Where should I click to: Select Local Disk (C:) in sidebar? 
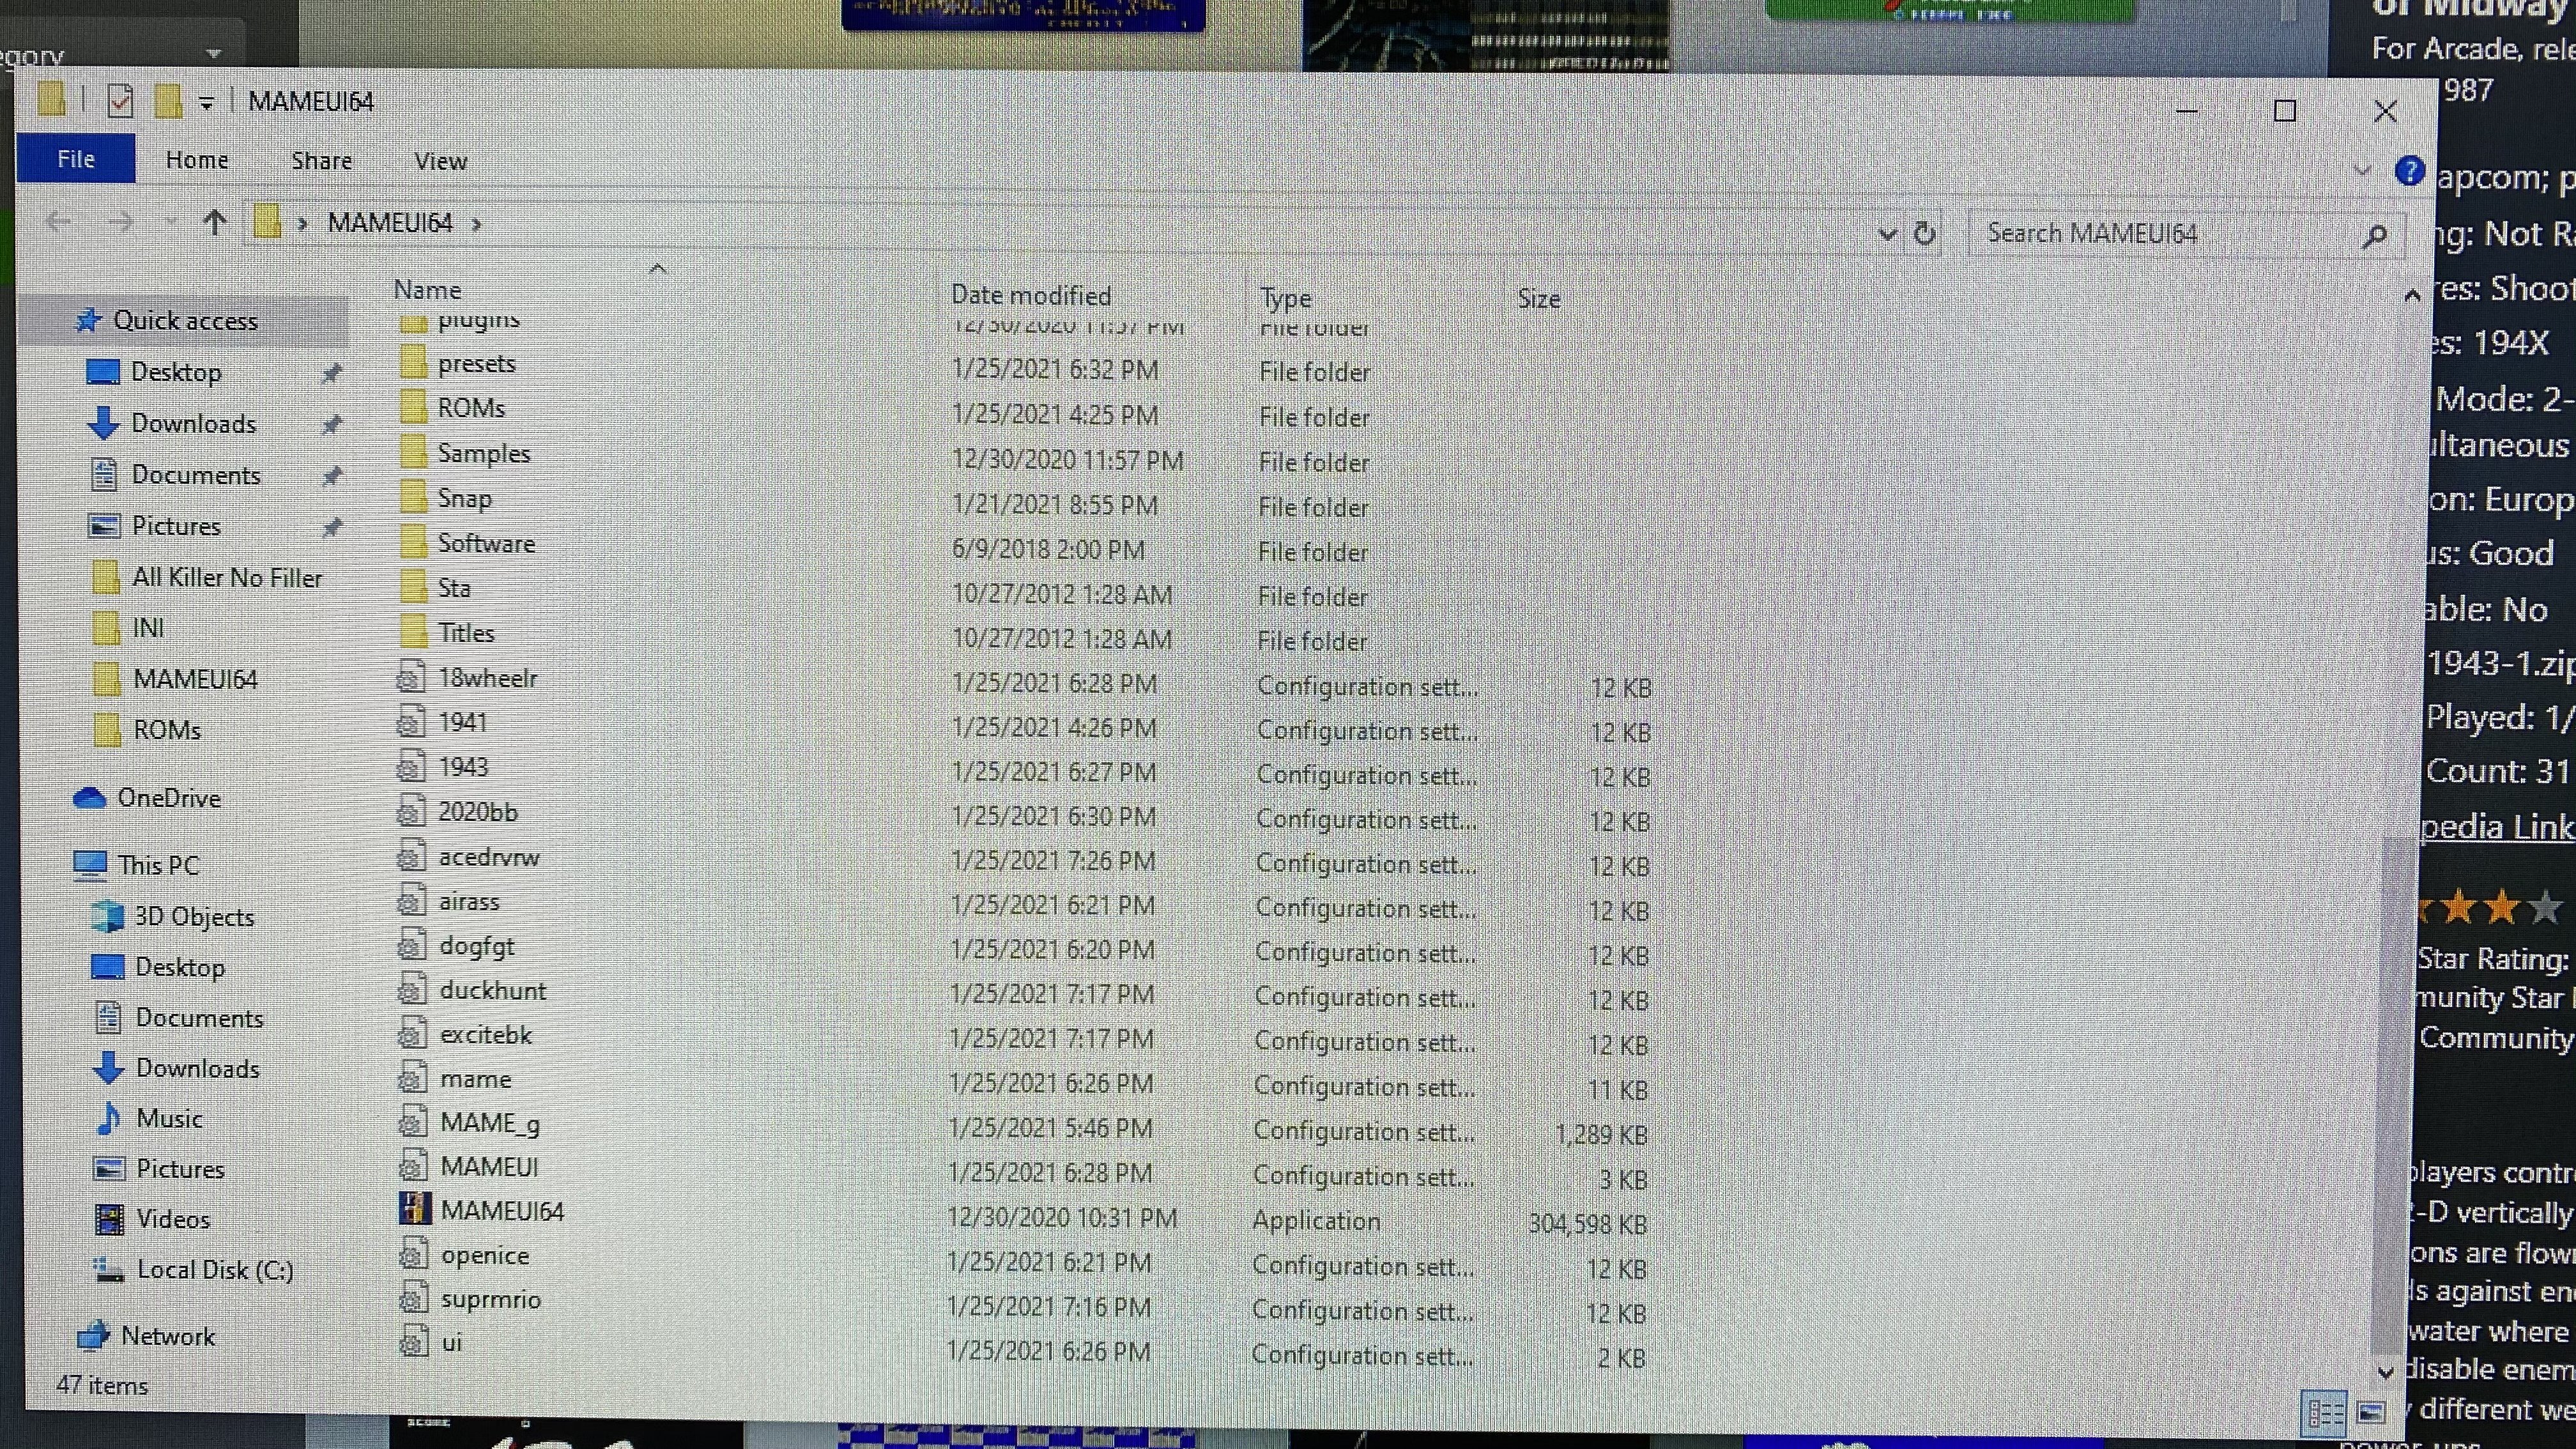pyautogui.click(x=215, y=1270)
